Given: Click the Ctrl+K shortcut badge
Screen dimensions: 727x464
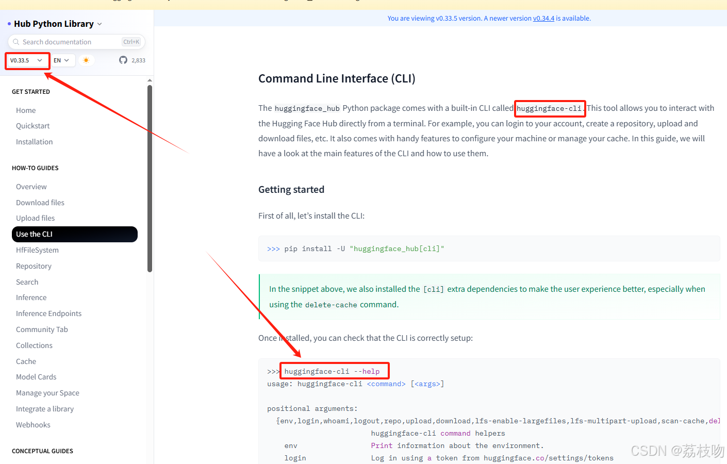Looking at the screenshot, I should click(131, 42).
